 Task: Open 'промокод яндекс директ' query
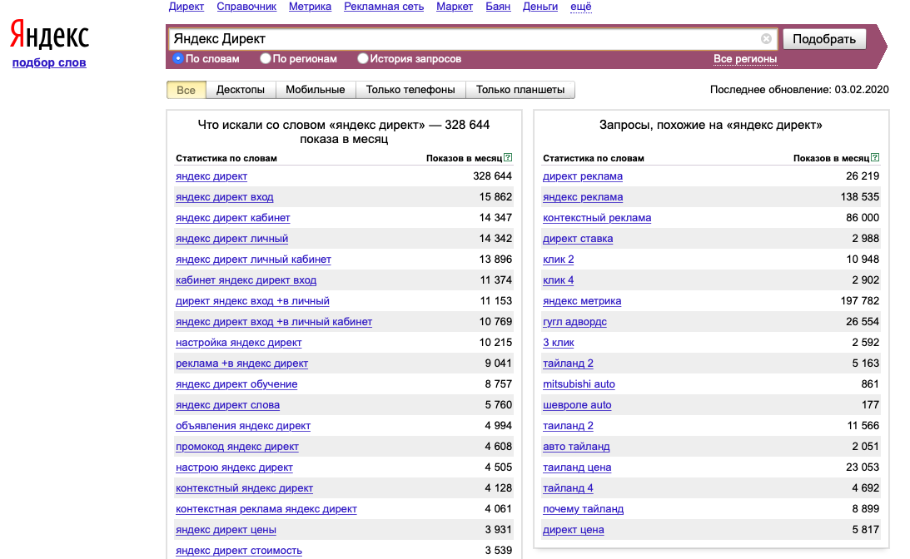(237, 447)
